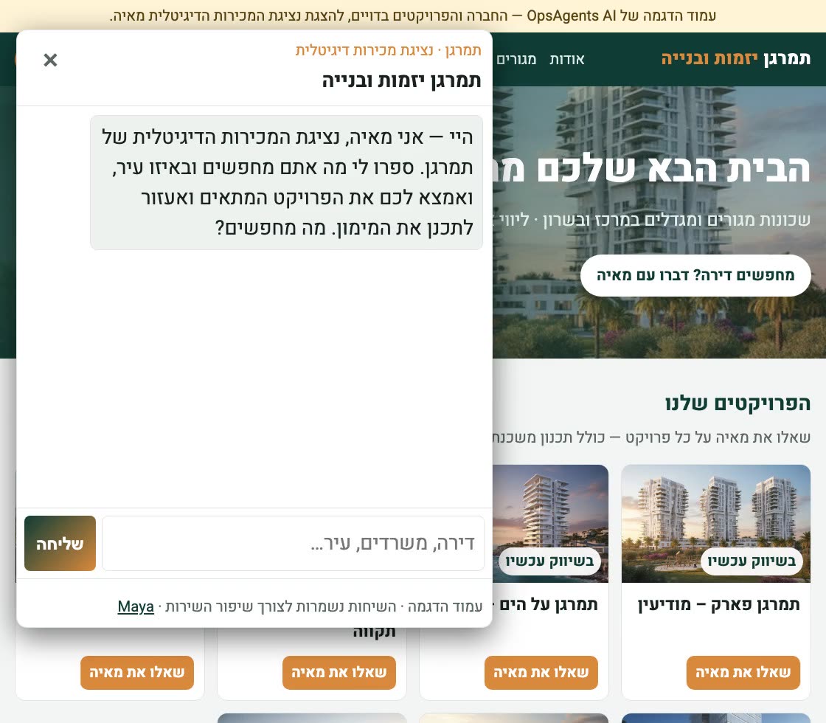Open the Maya link in chat footer

(136, 606)
